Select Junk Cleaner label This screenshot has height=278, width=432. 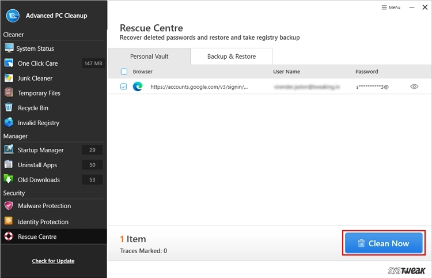tap(35, 78)
